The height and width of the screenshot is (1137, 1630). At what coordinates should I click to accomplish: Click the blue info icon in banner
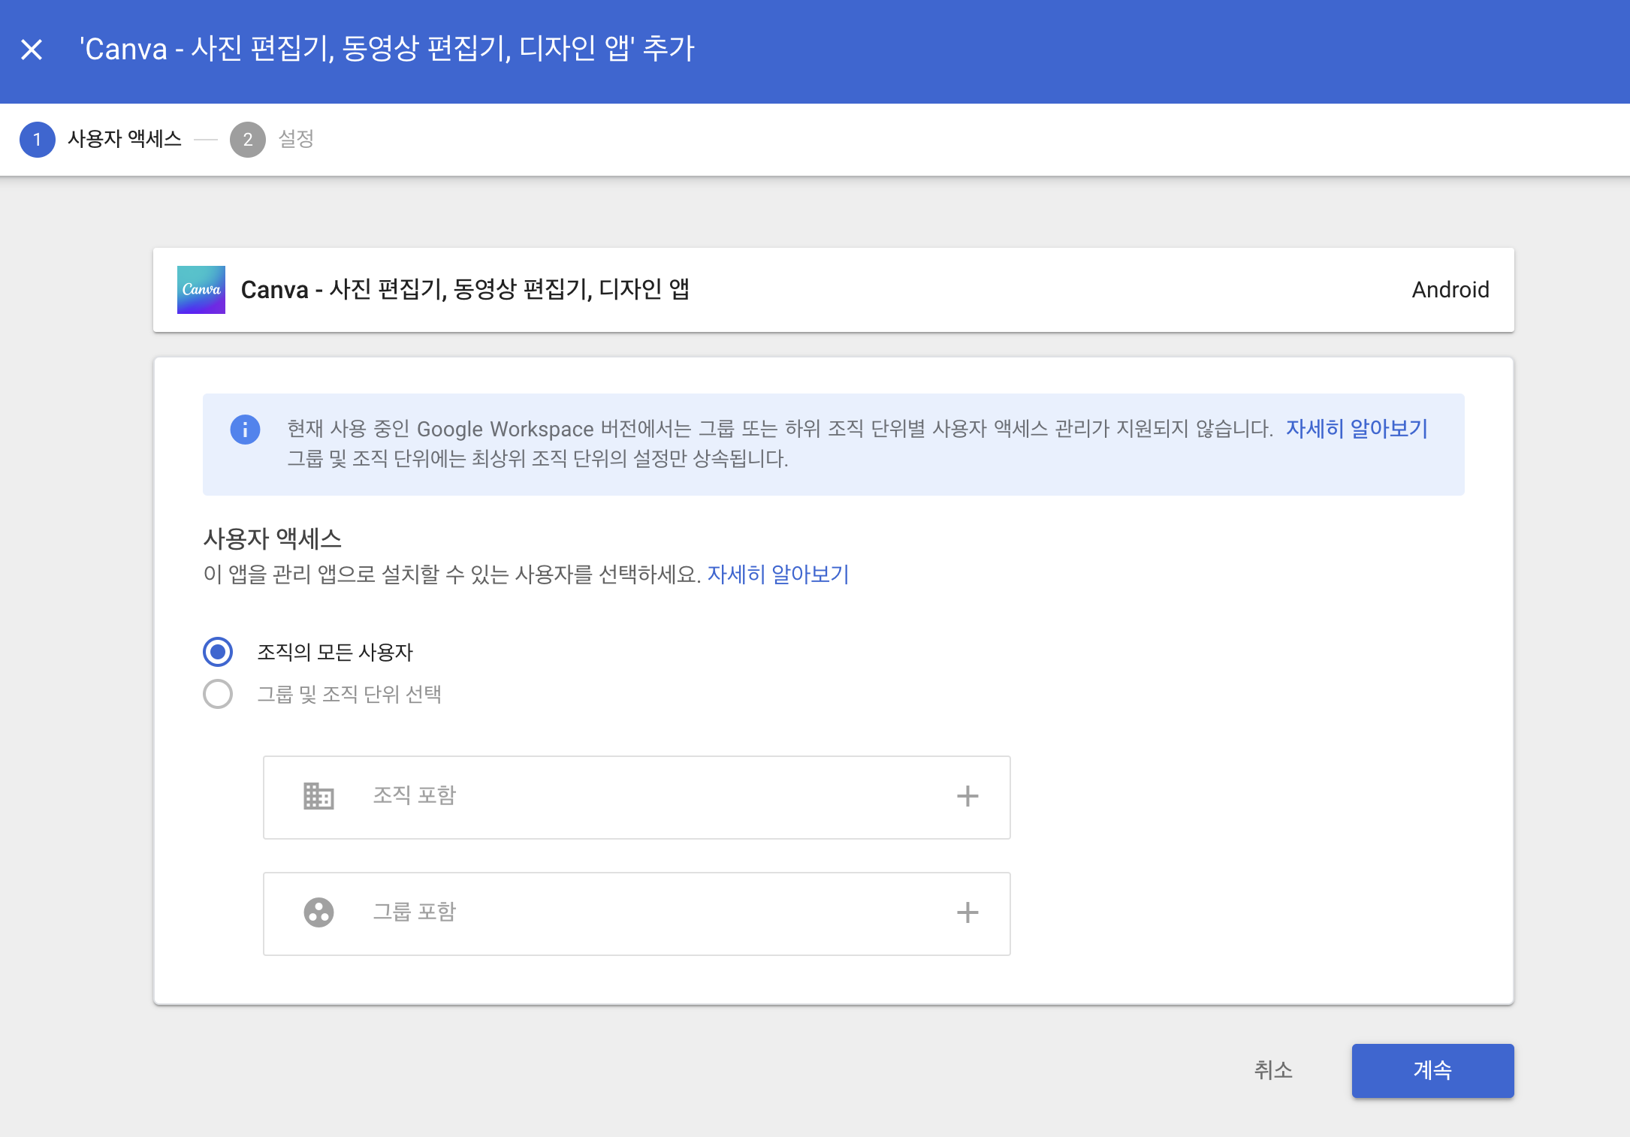pyautogui.click(x=245, y=430)
